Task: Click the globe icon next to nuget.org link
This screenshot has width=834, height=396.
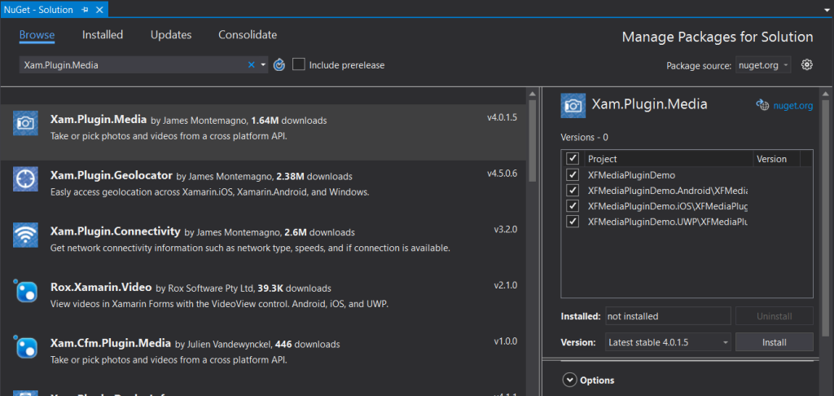Action: pyautogui.click(x=762, y=105)
